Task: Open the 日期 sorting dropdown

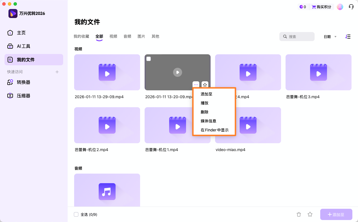Action: pyautogui.click(x=330, y=37)
